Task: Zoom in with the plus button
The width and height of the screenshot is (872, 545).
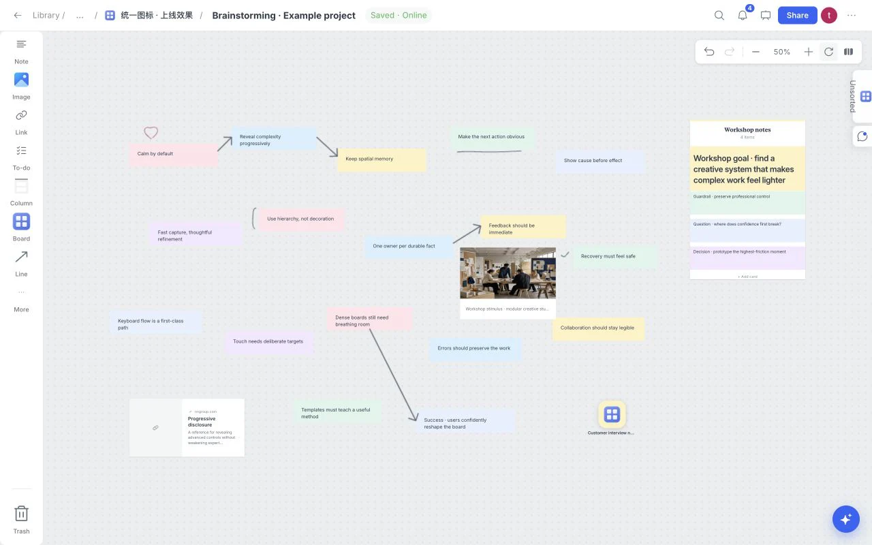Action: (809, 52)
